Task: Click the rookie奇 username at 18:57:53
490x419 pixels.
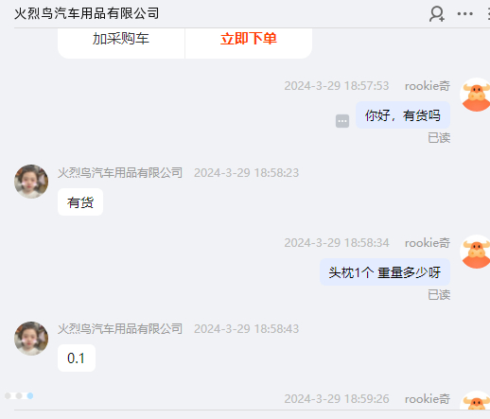Action: (428, 86)
